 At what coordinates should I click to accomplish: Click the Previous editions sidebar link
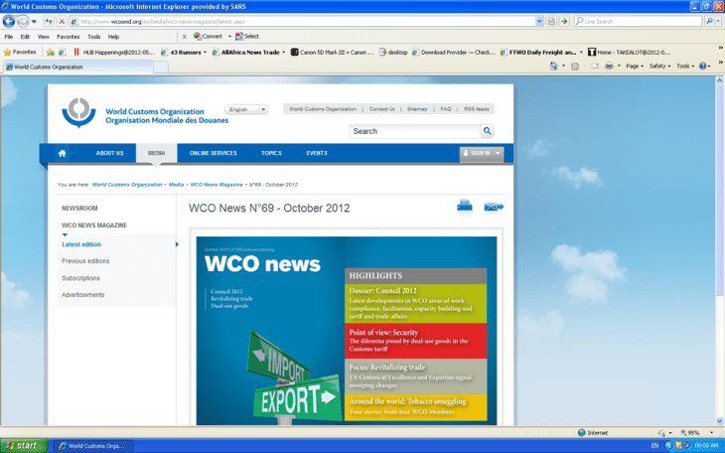coord(85,261)
